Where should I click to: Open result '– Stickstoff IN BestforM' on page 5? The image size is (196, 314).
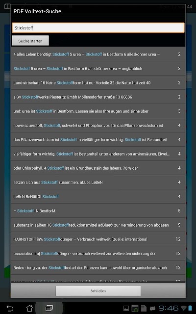point(98,210)
